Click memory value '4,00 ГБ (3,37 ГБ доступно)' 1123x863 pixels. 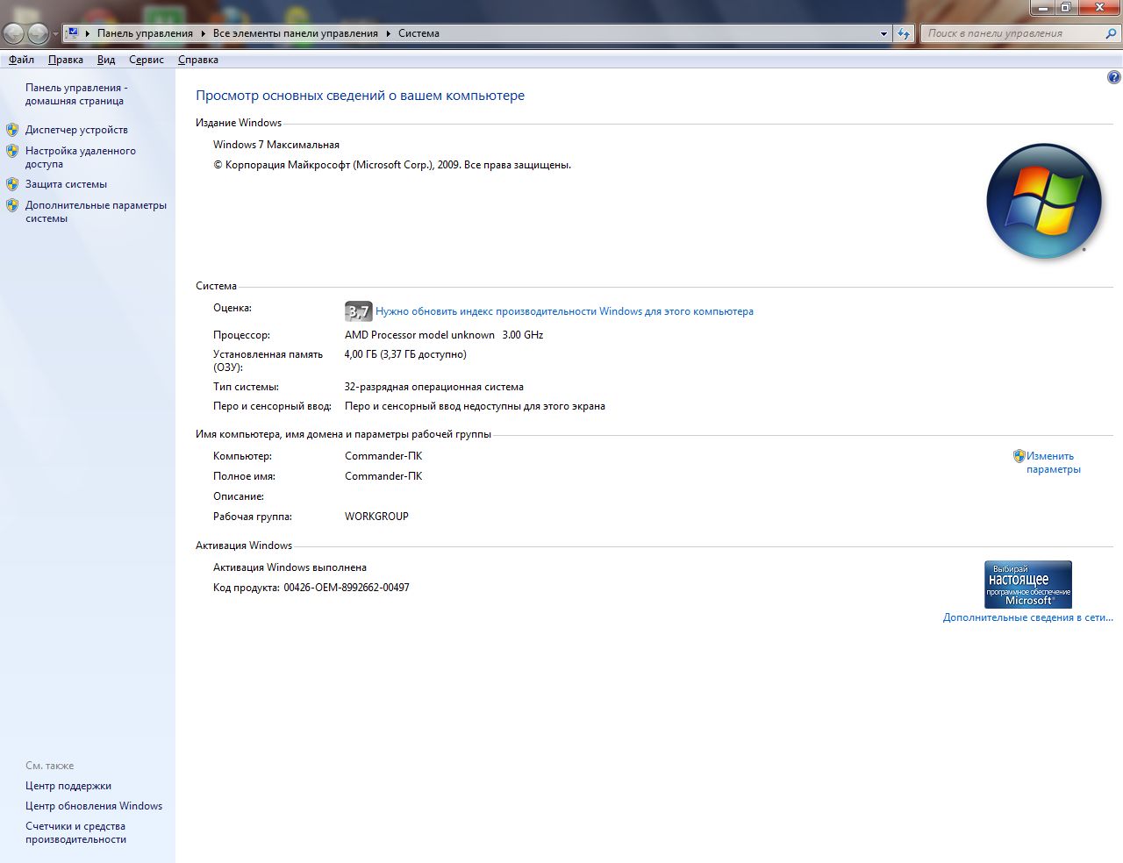(x=405, y=354)
